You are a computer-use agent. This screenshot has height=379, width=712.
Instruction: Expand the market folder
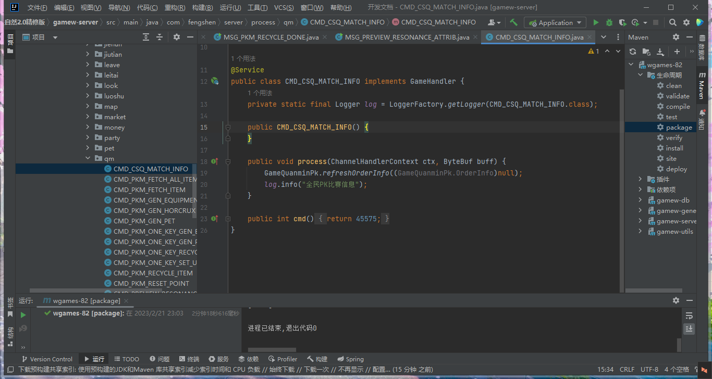click(x=88, y=117)
